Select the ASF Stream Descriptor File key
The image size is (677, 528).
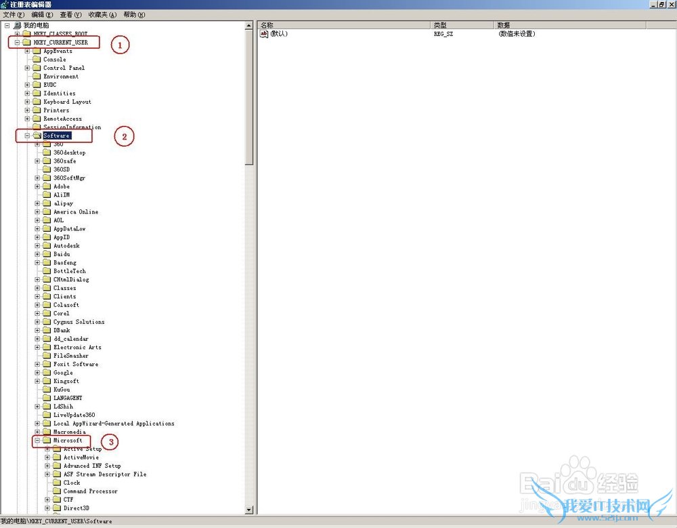(105, 474)
